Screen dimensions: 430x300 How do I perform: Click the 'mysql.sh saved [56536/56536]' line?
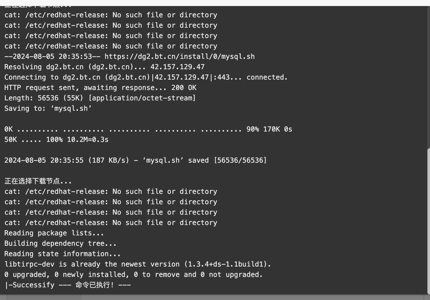click(136, 160)
